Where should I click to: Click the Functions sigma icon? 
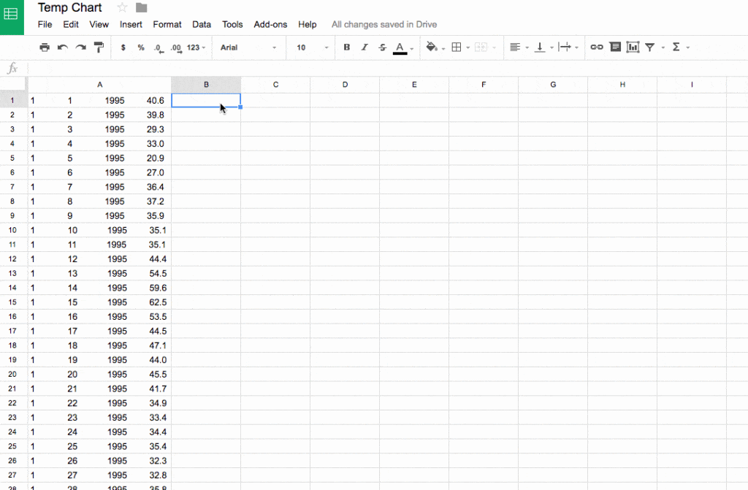pyautogui.click(x=676, y=47)
